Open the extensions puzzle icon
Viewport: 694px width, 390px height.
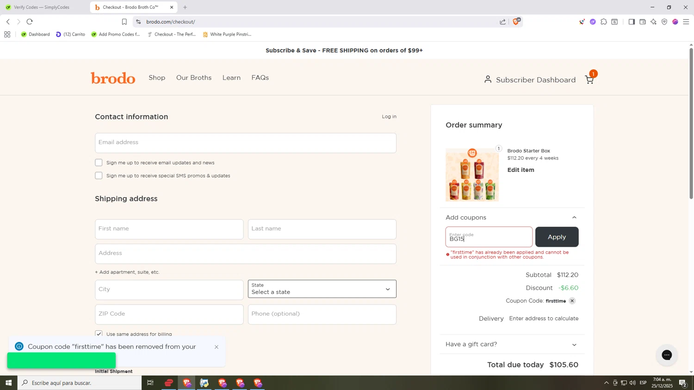coord(604,22)
